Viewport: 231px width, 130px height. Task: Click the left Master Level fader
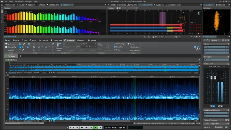click(211, 78)
